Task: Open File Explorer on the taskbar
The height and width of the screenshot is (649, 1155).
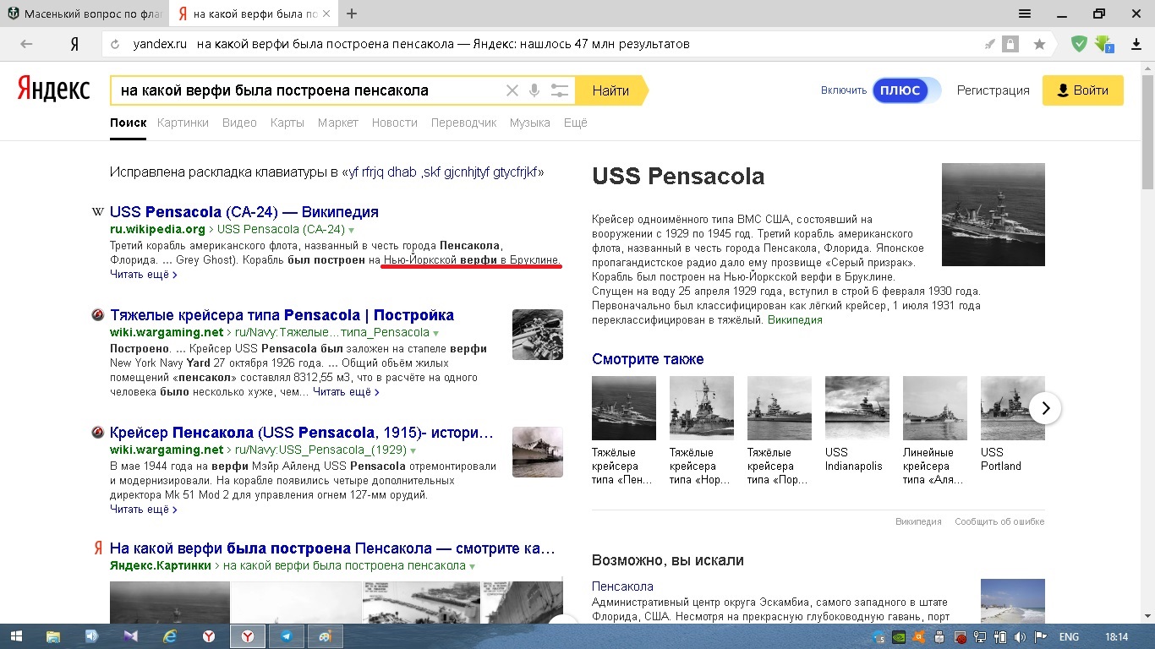Action: coord(53,635)
